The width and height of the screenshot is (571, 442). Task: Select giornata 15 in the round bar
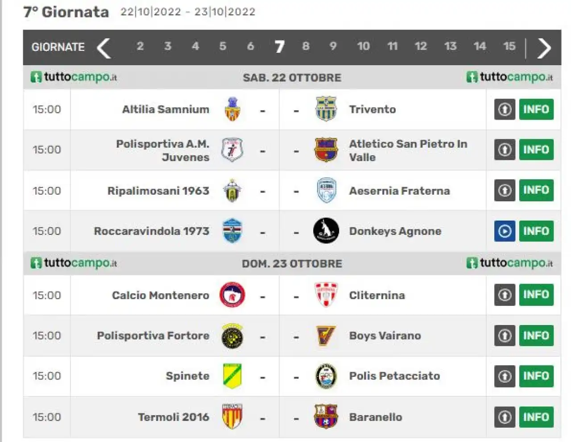(509, 46)
